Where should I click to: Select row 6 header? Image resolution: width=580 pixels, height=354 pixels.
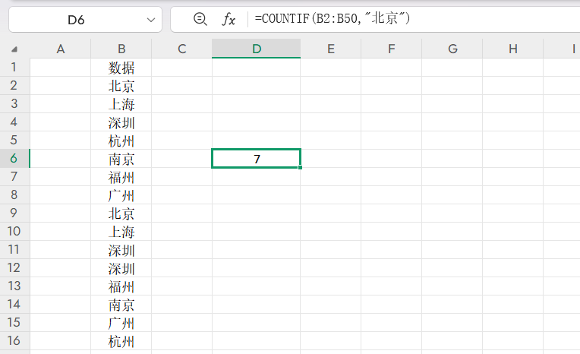click(14, 159)
